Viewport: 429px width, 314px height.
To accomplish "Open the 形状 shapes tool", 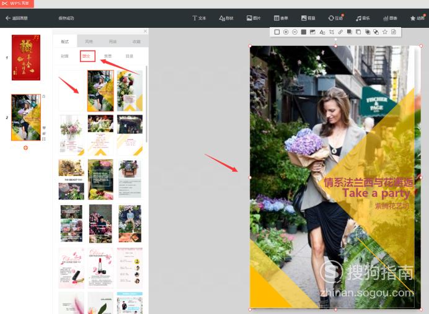I will [x=226, y=18].
